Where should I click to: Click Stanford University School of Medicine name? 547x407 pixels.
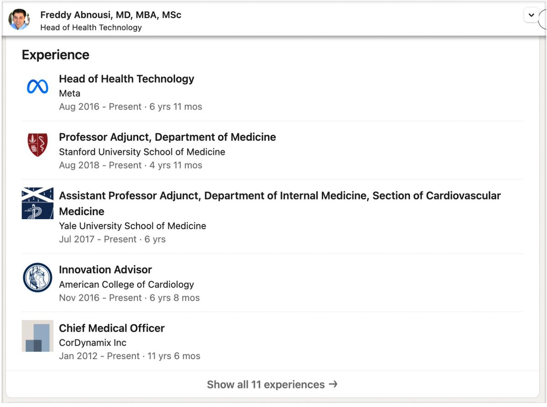tap(142, 152)
